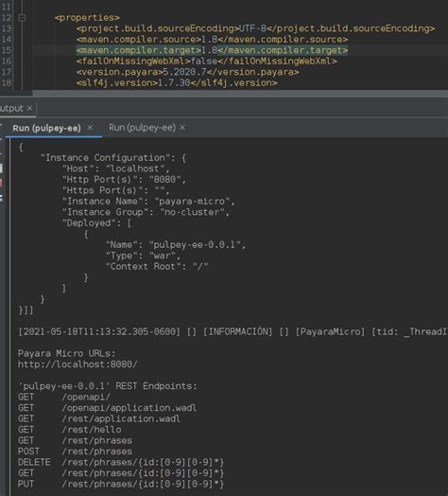Open the http://localhost:8080/ link in output
Screen dimensions: 448x496
pyautogui.click(x=78, y=364)
